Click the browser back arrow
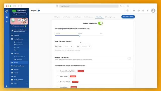The height and width of the screenshot is (91, 161). coord(18,6)
